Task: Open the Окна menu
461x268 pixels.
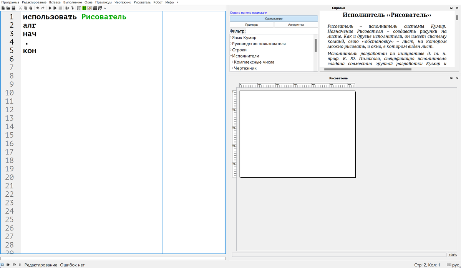Action: click(x=88, y=2)
